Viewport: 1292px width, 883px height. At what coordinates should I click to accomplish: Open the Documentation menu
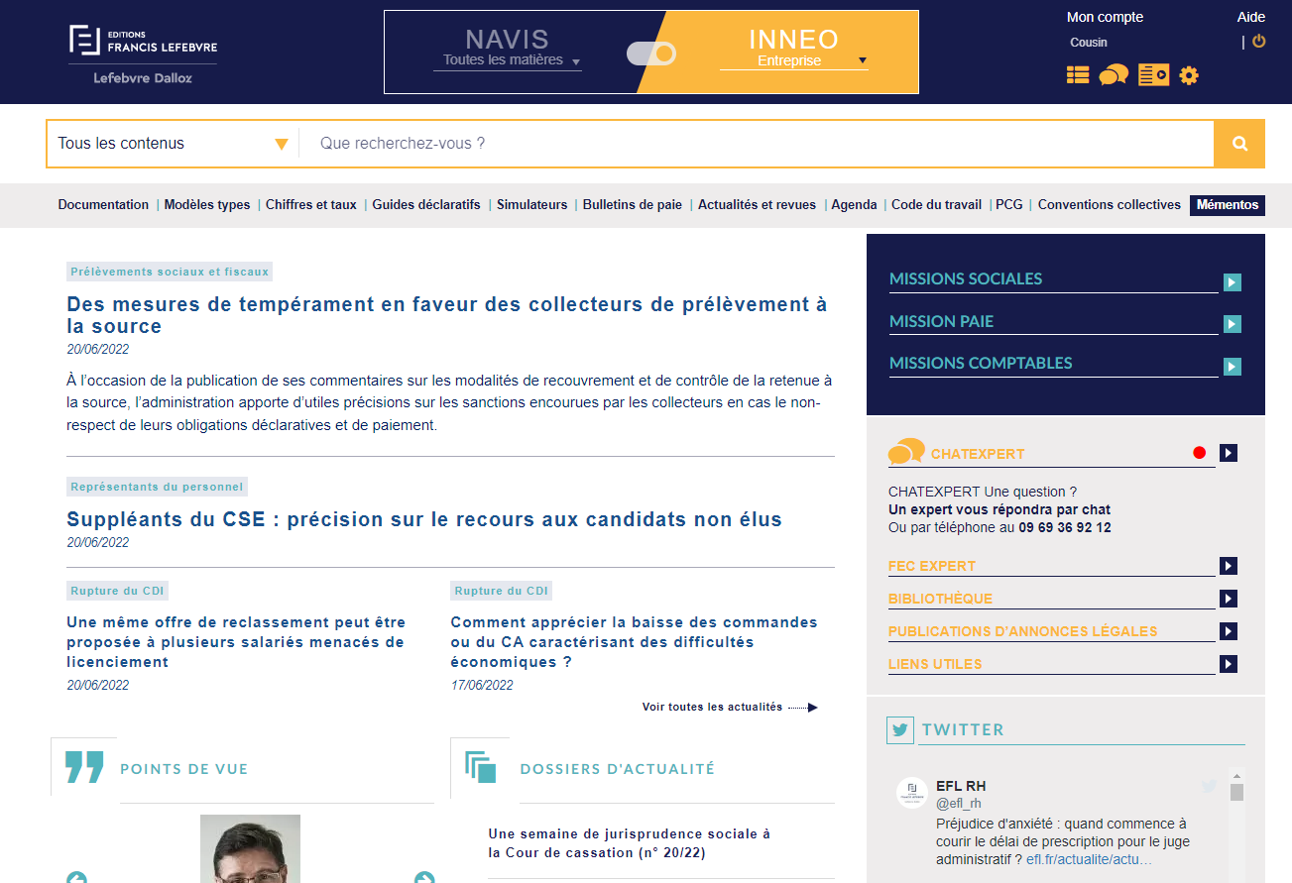(103, 205)
